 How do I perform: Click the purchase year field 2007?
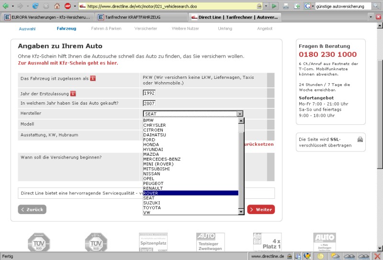(149, 103)
